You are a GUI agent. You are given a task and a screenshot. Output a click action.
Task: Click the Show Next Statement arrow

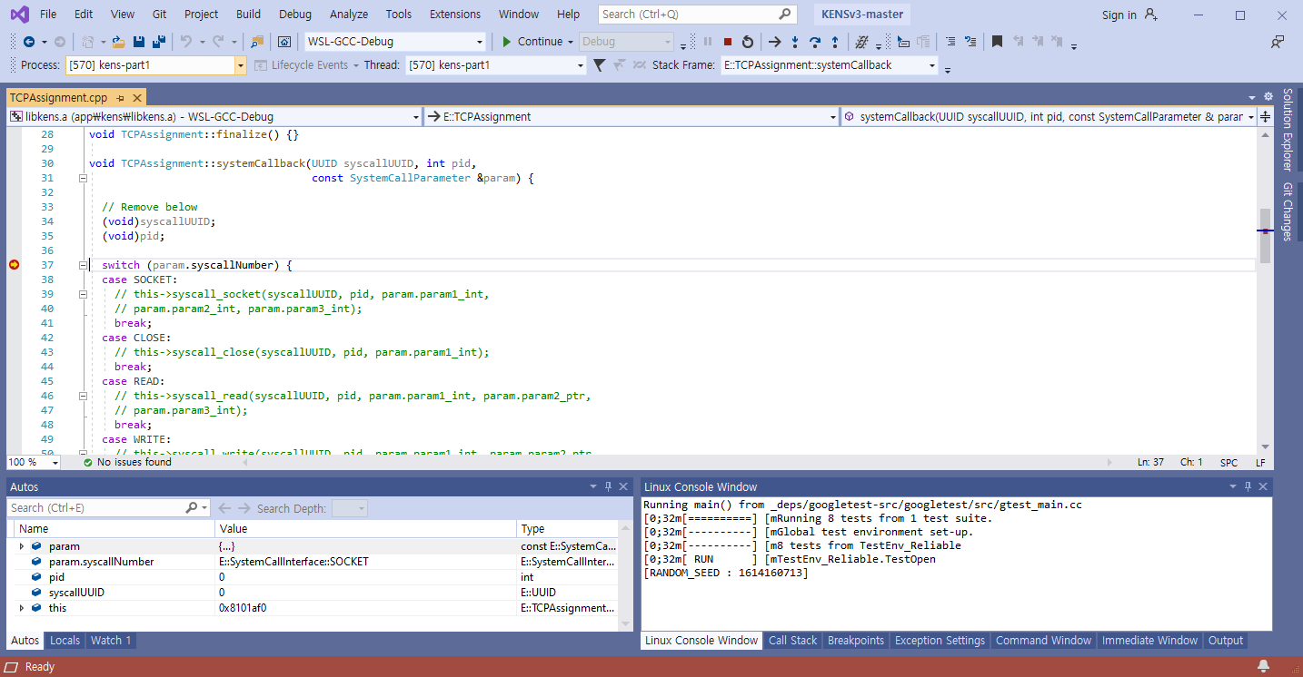pyautogui.click(x=774, y=42)
